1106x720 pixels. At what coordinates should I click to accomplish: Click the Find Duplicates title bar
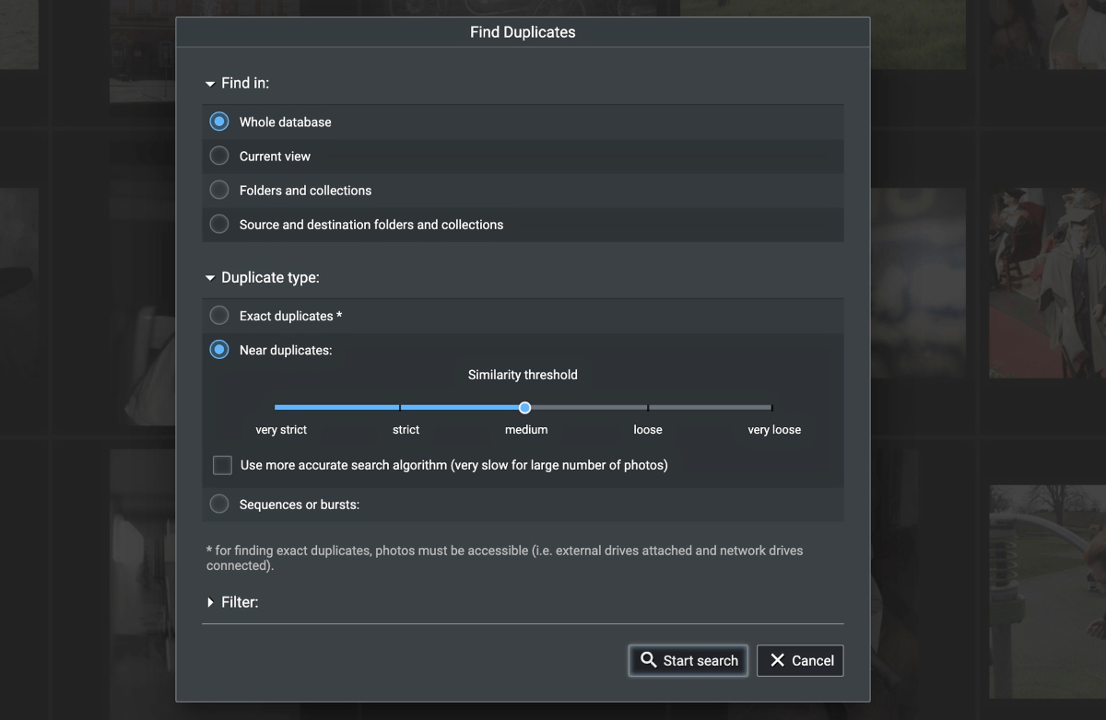tap(523, 31)
